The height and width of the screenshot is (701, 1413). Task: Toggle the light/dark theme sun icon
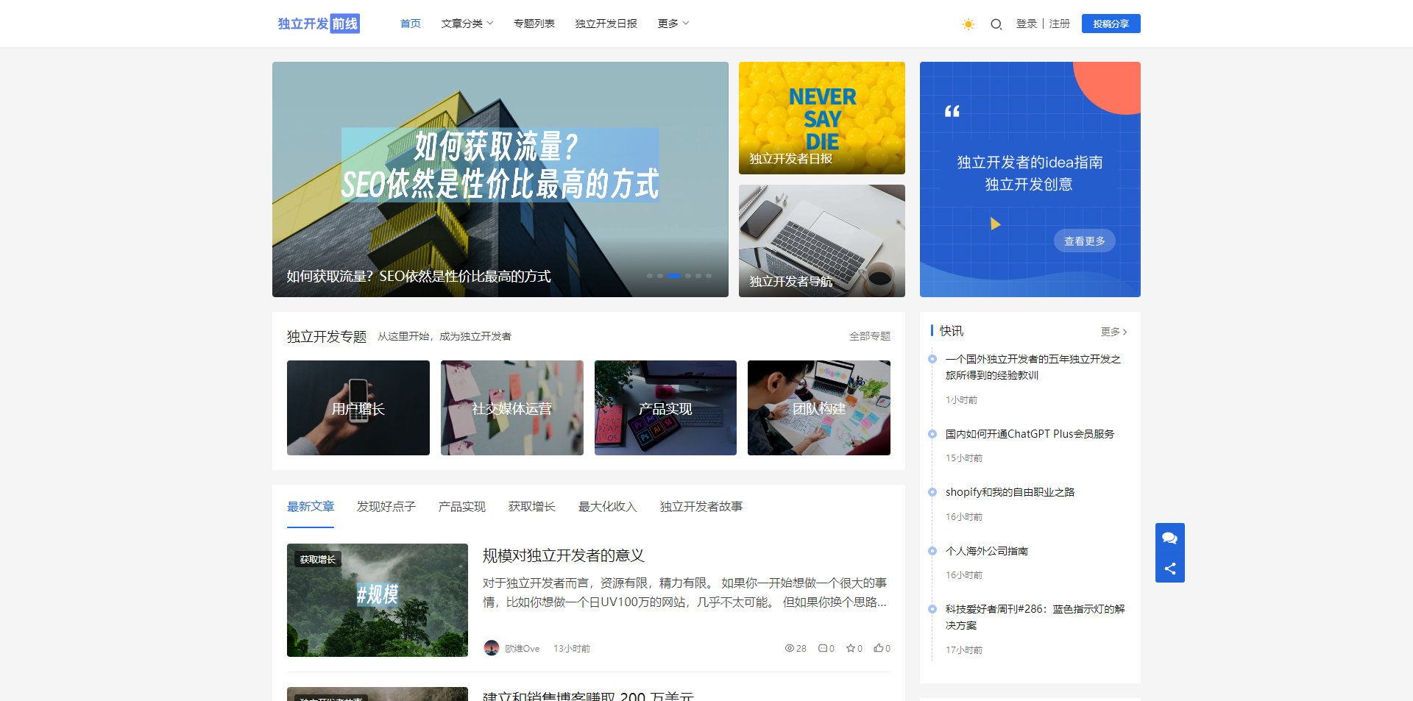point(968,24)
